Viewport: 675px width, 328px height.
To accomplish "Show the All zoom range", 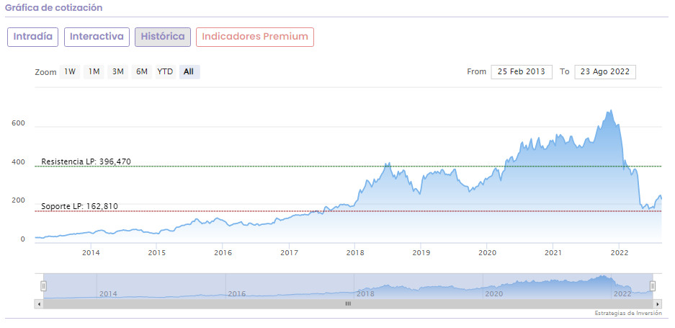I will (x=189, y=72).
